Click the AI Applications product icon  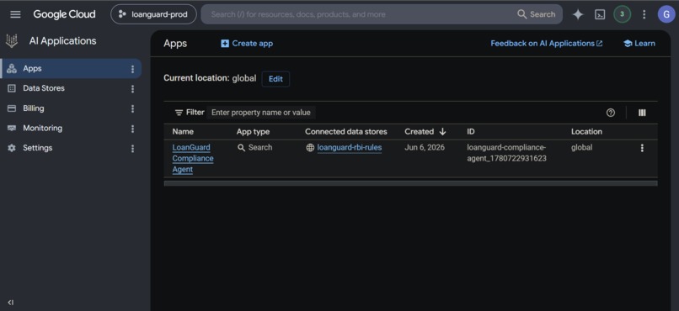click(12, 41)
